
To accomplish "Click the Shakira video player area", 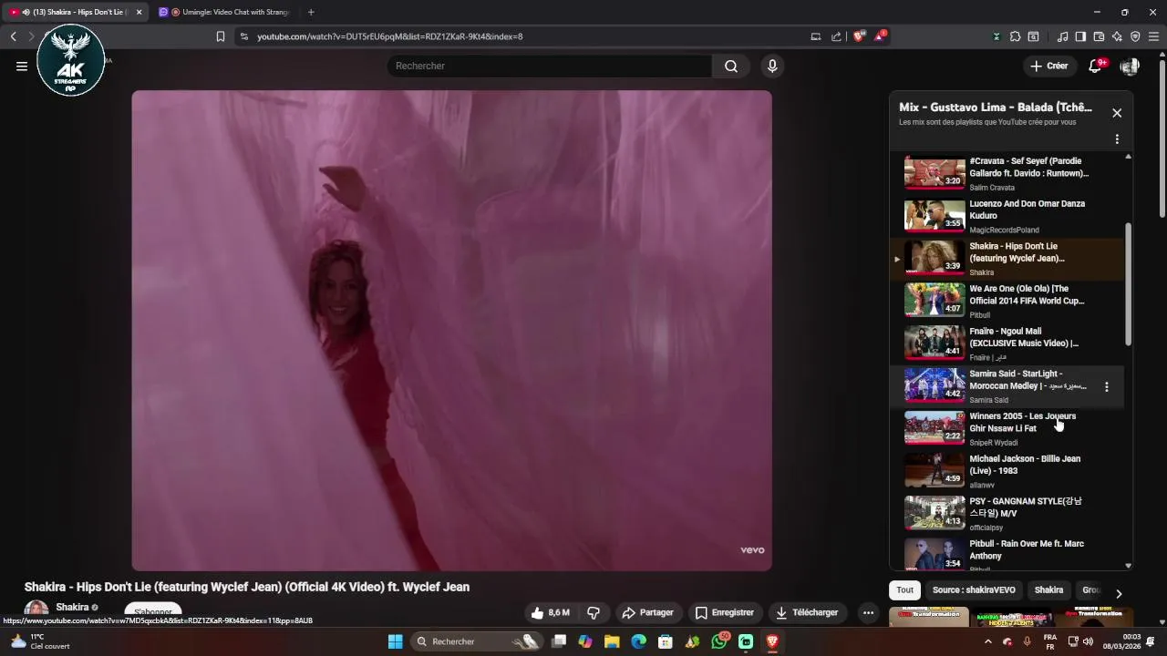I will (x=451, y=330).
